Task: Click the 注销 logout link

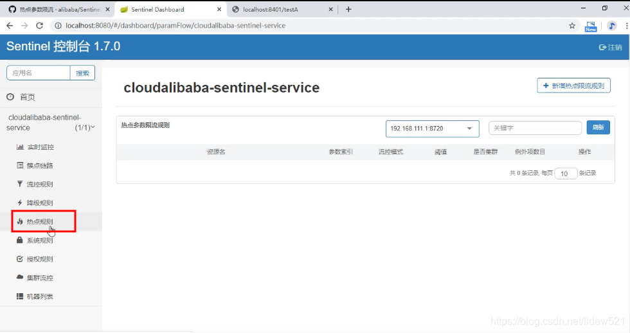Action: pos(610,48)
